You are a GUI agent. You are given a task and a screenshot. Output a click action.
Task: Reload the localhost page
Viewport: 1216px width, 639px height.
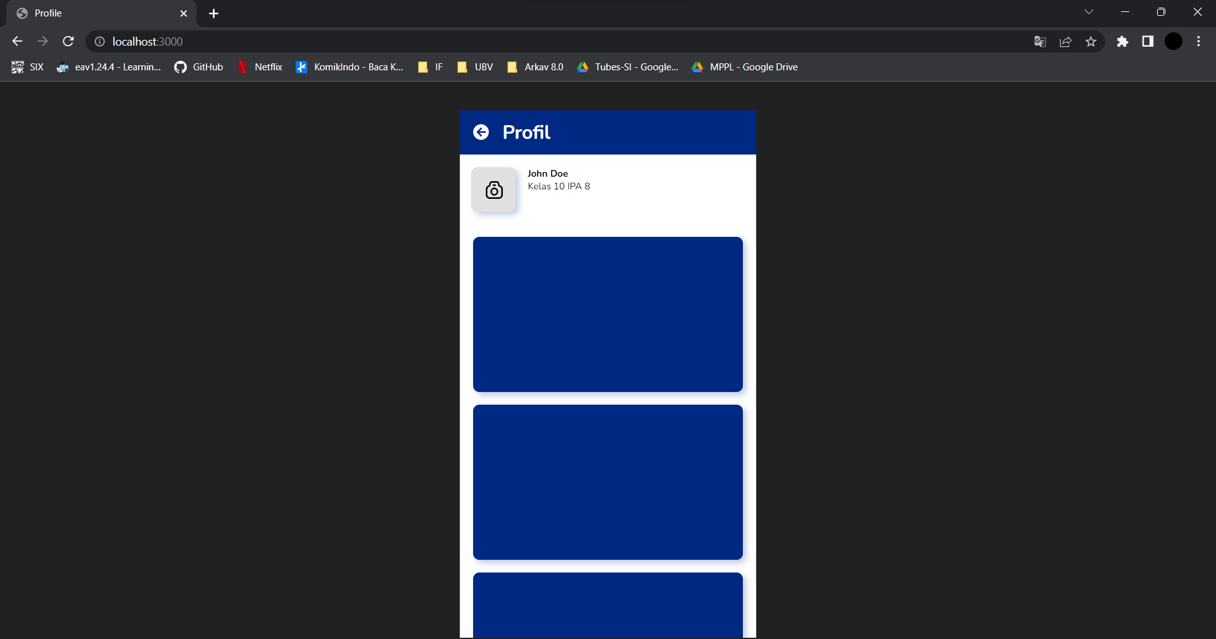click(68, 41)
